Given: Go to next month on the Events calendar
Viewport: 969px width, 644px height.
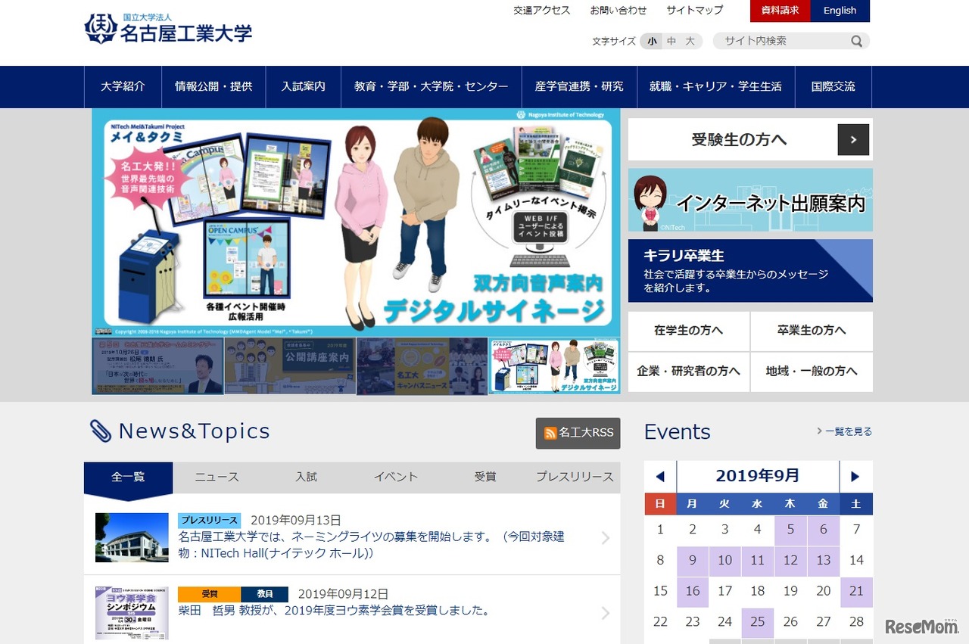Looking at the screenshot, I should (856, 475).
